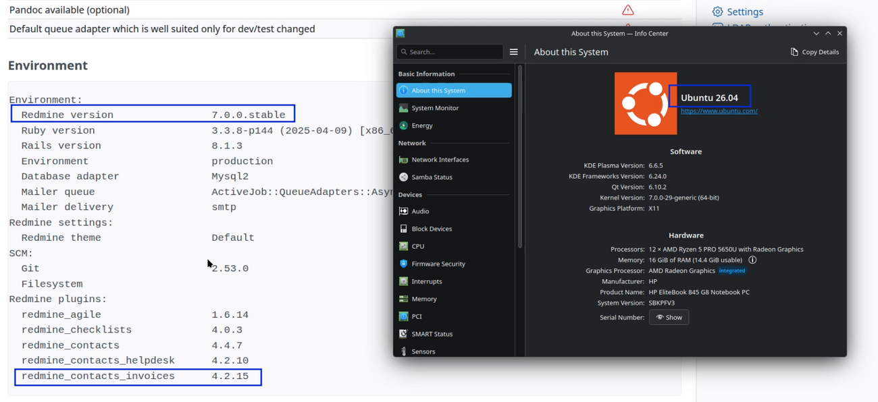Screen dimensions: 878x402
Task: Open System Monitor from the sidebar
Action: (x=454, y=108)
